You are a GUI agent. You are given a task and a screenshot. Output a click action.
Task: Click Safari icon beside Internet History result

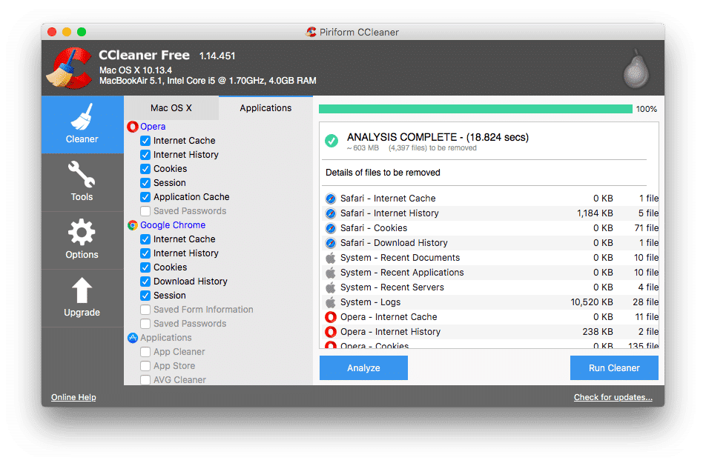click(331, 213)
